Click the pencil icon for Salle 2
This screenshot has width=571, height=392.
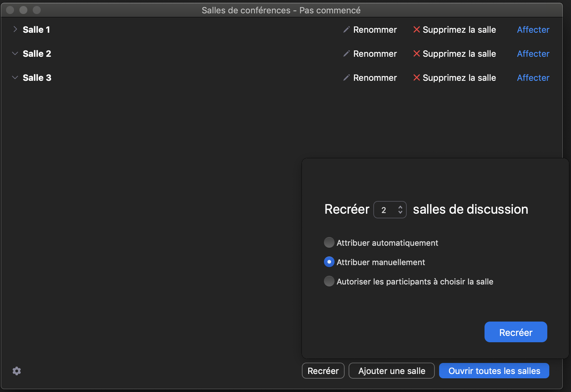click(x=346, y=54)
